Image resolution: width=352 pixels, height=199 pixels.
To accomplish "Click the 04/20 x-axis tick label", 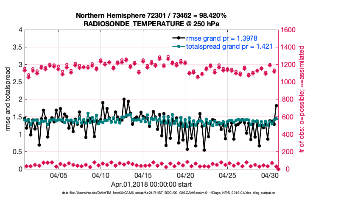I will [185, 175].
